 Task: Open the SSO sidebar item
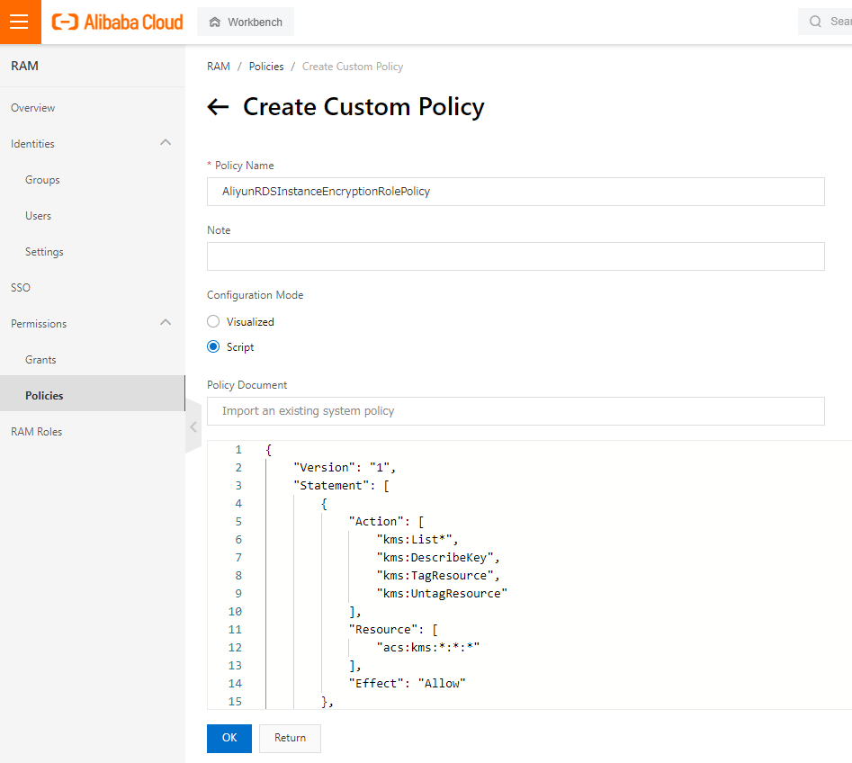[x=21, y=288]
